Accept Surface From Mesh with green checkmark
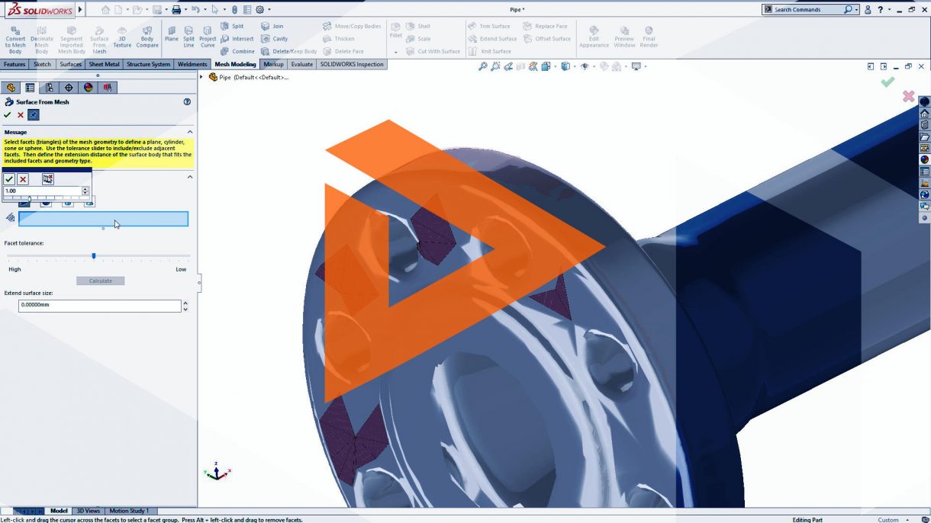The height and width of the screenshot is (523, 931). (8, 115)
